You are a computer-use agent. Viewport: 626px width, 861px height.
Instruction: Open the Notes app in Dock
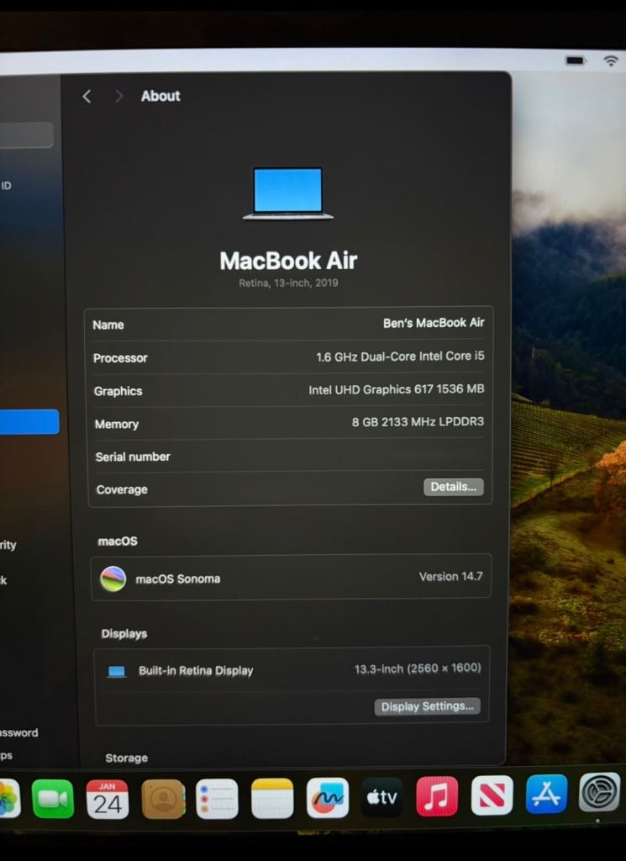(272, 799)
